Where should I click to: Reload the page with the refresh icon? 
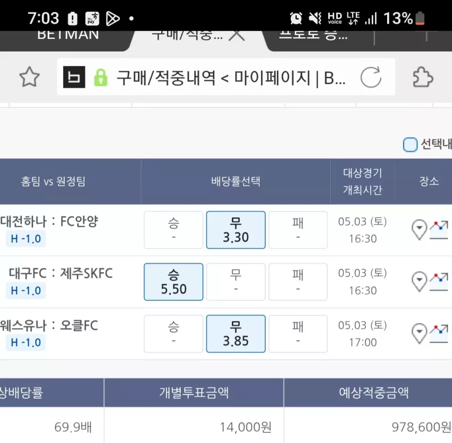point(371,77)
